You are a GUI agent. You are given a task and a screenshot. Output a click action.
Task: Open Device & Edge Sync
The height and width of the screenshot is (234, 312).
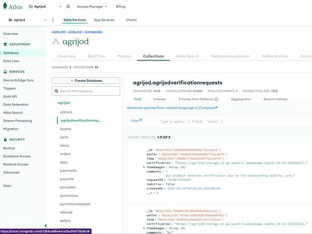pyautogui.click(x=19, y=80)
